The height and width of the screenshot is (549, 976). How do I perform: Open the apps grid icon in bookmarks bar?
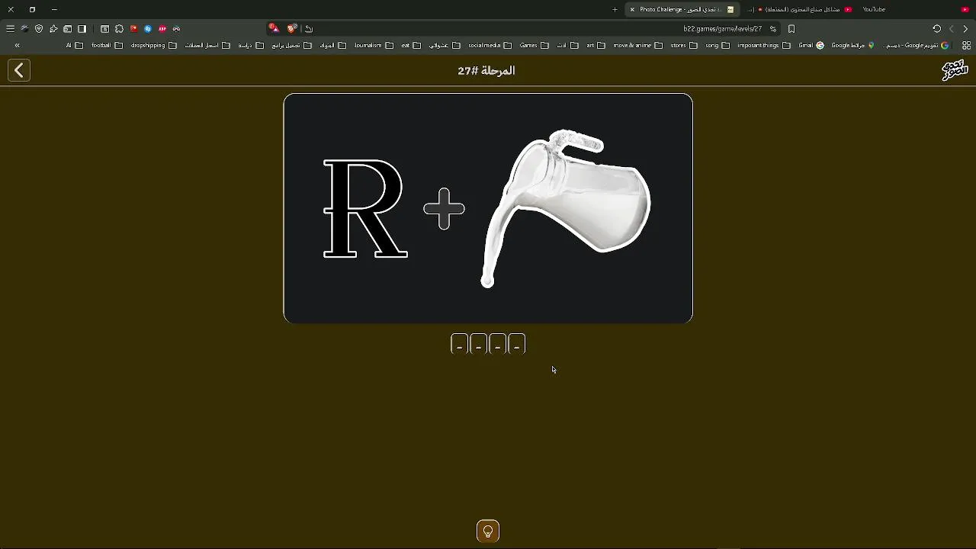tap(966, 45)
